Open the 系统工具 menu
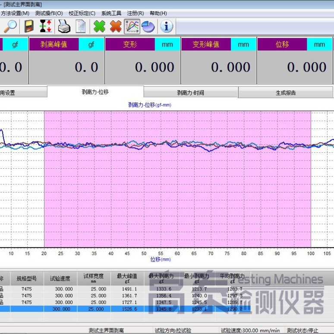 coord(111,13)
